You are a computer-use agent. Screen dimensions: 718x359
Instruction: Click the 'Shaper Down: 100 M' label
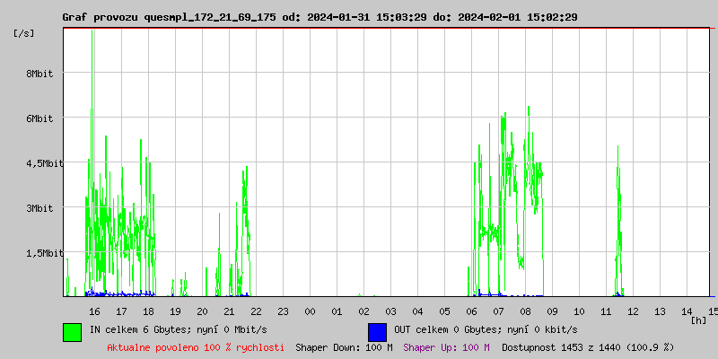[344, 346]
